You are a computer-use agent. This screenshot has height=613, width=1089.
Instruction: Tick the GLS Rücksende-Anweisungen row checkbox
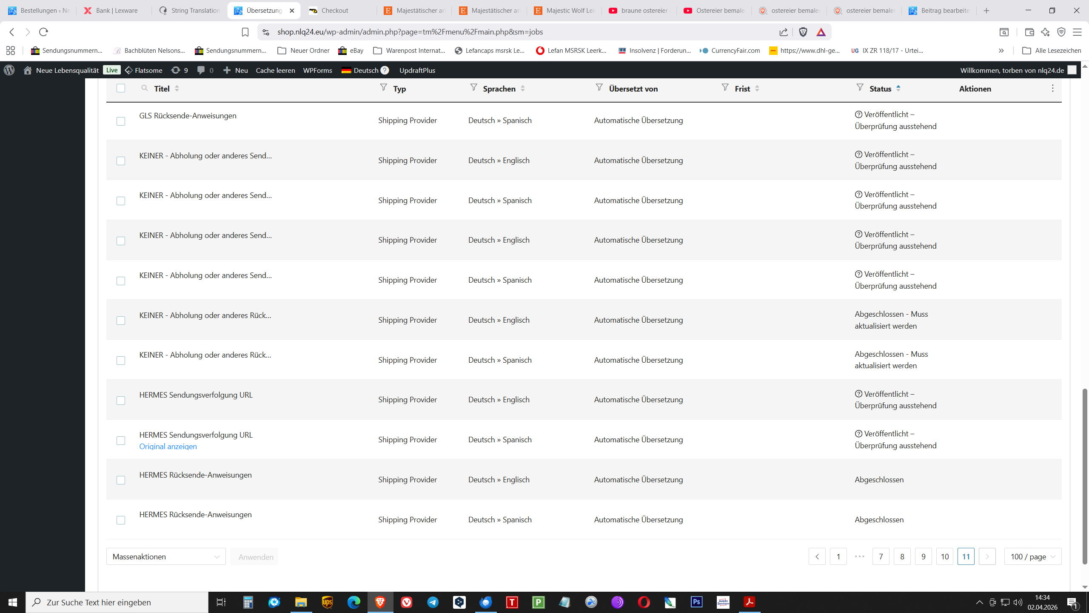coord(121,121)
